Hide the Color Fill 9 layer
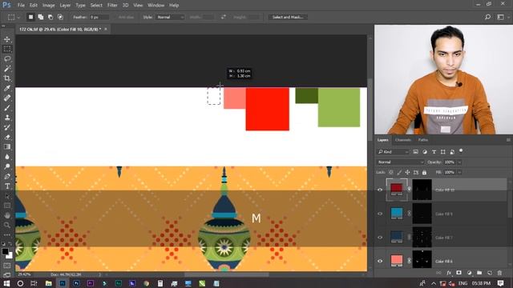The height and width of the screenshot is (288, 513). (x=380, y=214)
